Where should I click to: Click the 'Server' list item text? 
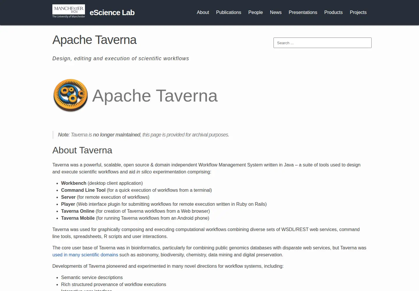click(x=105, y=197)
